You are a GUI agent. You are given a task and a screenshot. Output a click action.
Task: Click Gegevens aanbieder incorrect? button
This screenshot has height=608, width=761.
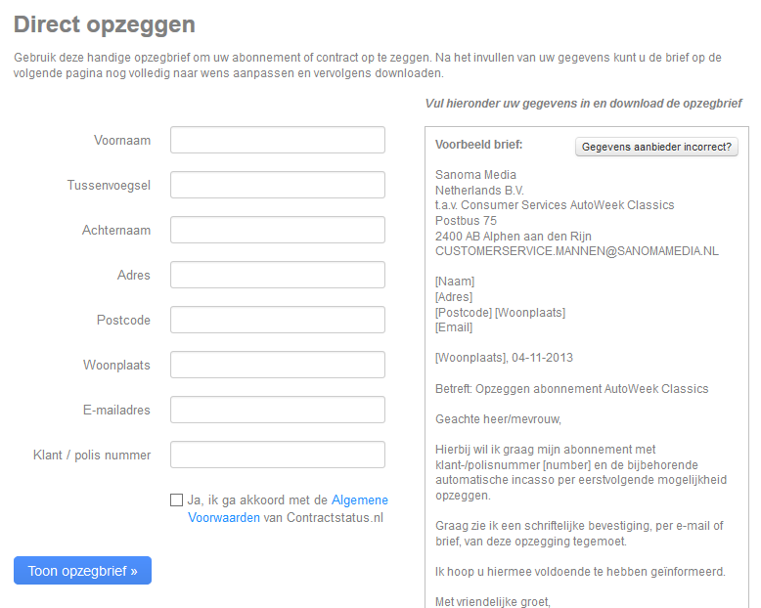tap(656, 147)
